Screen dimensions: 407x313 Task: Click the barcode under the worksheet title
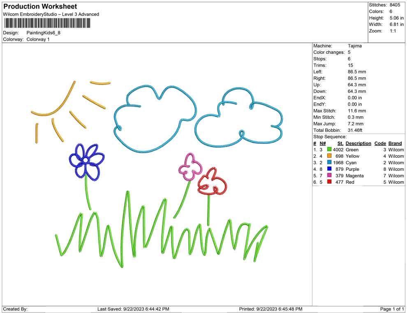(x=47, y=23)
